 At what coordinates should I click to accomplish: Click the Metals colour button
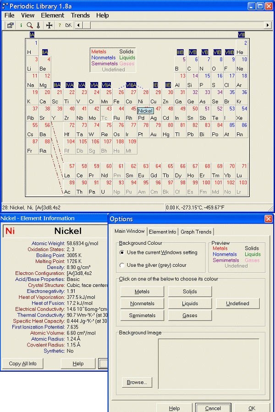(142, 291)
